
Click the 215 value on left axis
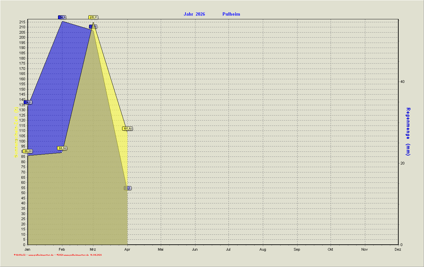pos(22,22)
